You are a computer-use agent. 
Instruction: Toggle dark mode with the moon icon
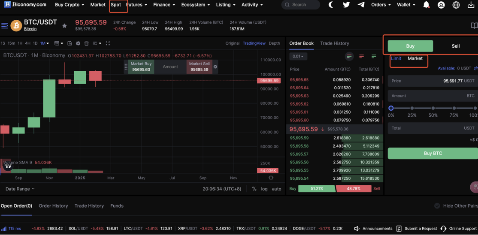point(331,5)
